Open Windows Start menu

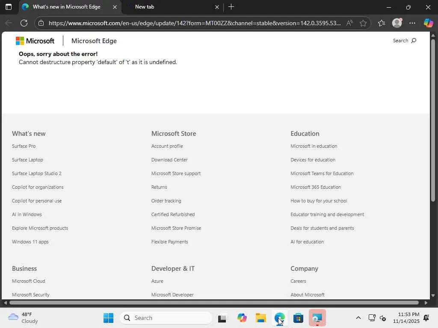108,318
